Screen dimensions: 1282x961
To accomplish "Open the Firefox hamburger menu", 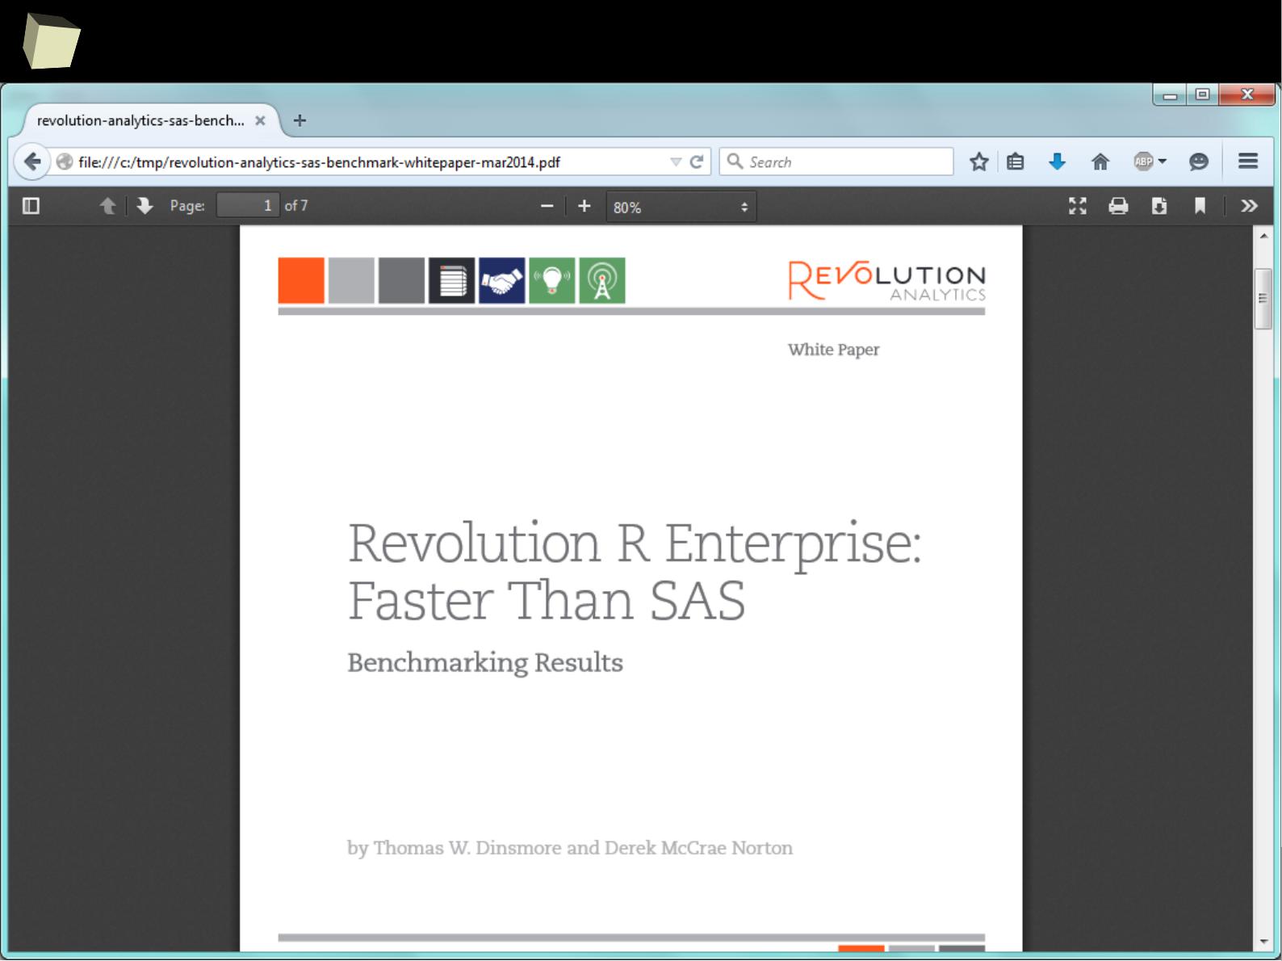I will click(x=1248, y=162).
